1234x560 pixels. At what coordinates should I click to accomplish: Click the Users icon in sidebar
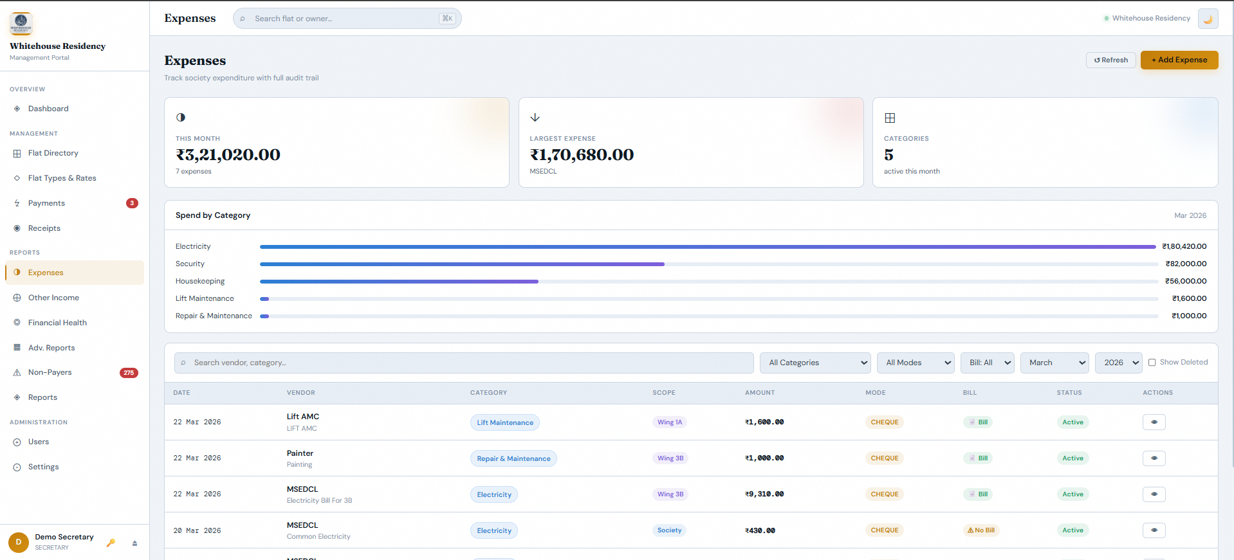click(17, 442)
